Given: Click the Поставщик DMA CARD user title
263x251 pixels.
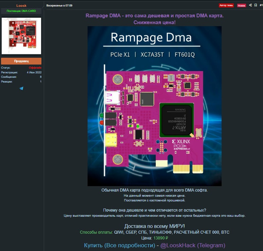Looking at the screenshot, I should 21,11.
